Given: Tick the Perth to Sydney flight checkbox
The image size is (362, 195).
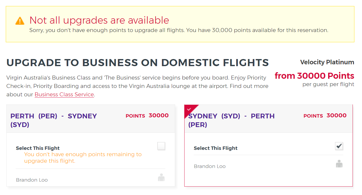Looking at the screenshot, I should (161, 146).
